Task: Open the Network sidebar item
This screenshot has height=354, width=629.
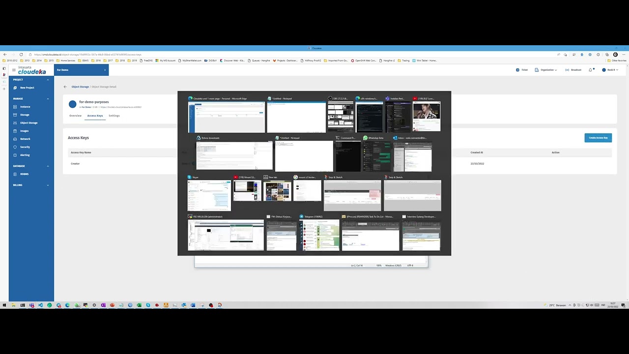Action: (x=25, y=139)
